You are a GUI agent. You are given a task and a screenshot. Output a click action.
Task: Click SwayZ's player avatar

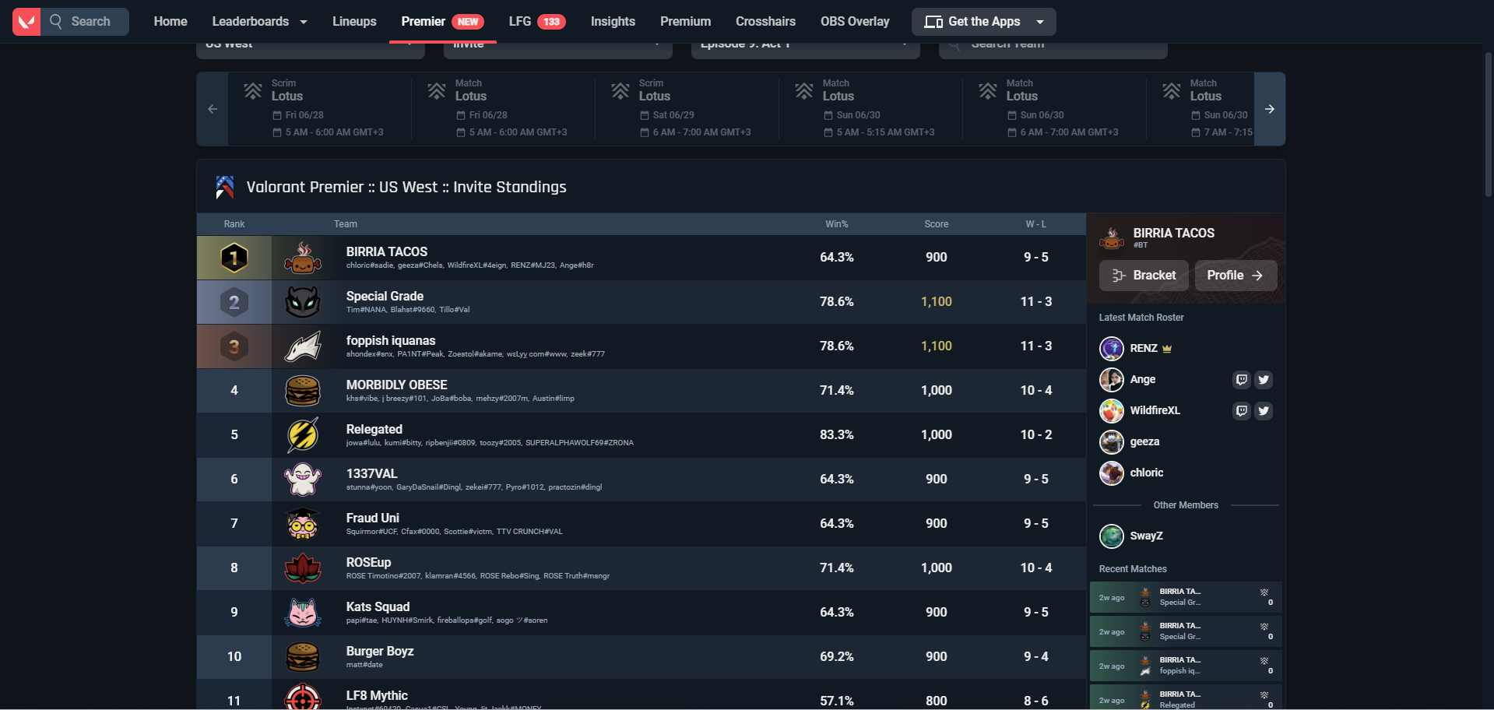(1112, 536)
